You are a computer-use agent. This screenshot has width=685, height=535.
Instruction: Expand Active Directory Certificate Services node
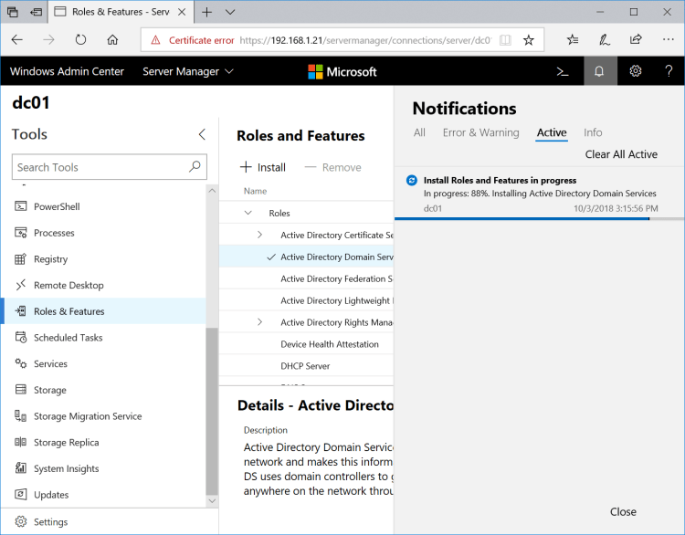click(x=259, y=236)
